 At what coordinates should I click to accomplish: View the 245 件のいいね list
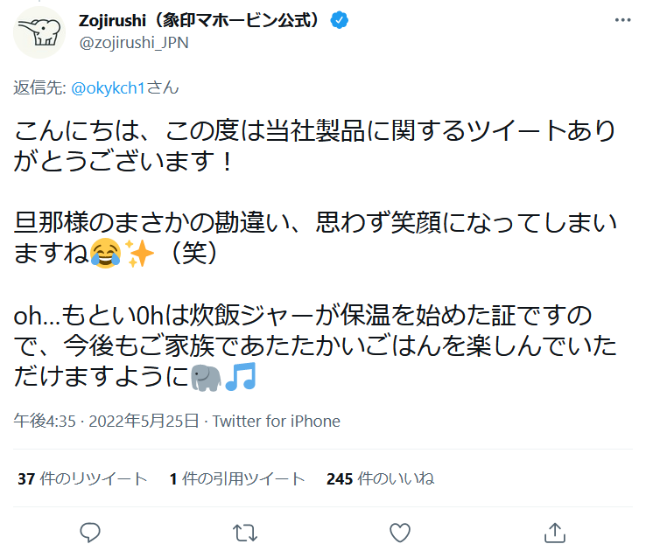[380, 478]
